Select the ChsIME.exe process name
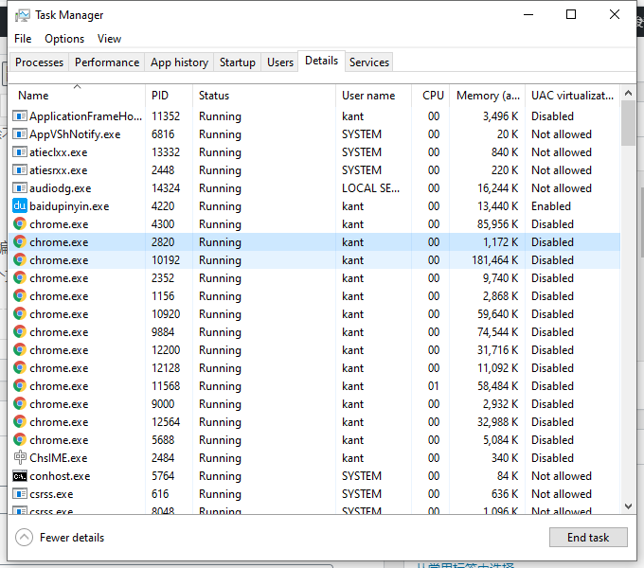Viewport: 644px width, 568px height. [59, 458]
